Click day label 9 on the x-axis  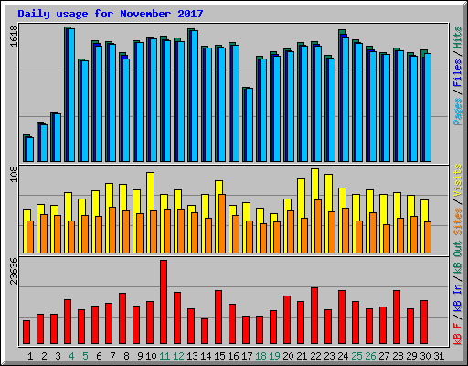coord(140,356)
